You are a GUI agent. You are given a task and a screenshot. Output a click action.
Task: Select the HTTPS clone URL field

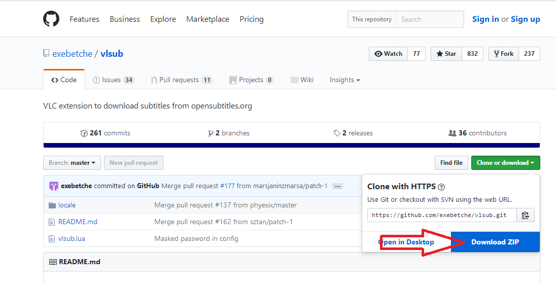pyautogui.click(x=442, y=215)
